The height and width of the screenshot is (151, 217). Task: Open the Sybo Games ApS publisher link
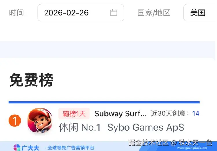point(146,127)
